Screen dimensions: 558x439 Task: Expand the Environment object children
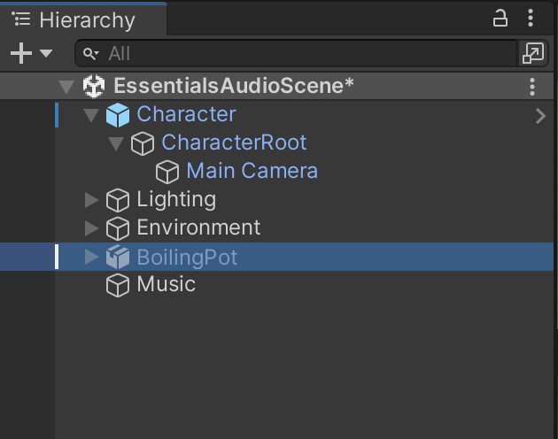(x=91, y=228)
